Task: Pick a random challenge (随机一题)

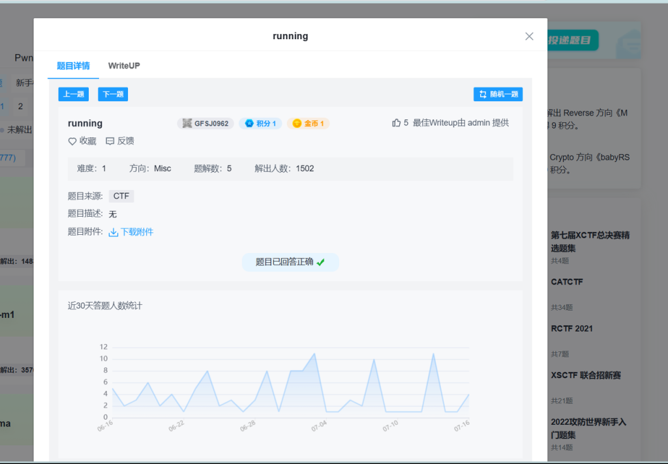Action: click(498, 94)
